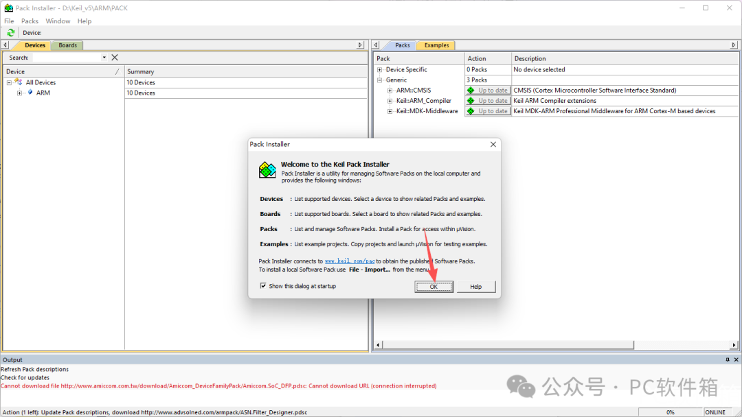
Task: Click 'No device selected' description cell
Action: point(539,69)
